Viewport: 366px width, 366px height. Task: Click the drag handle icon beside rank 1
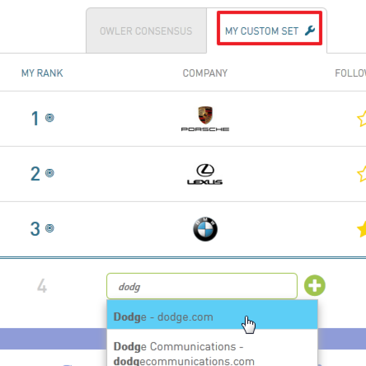50,118
